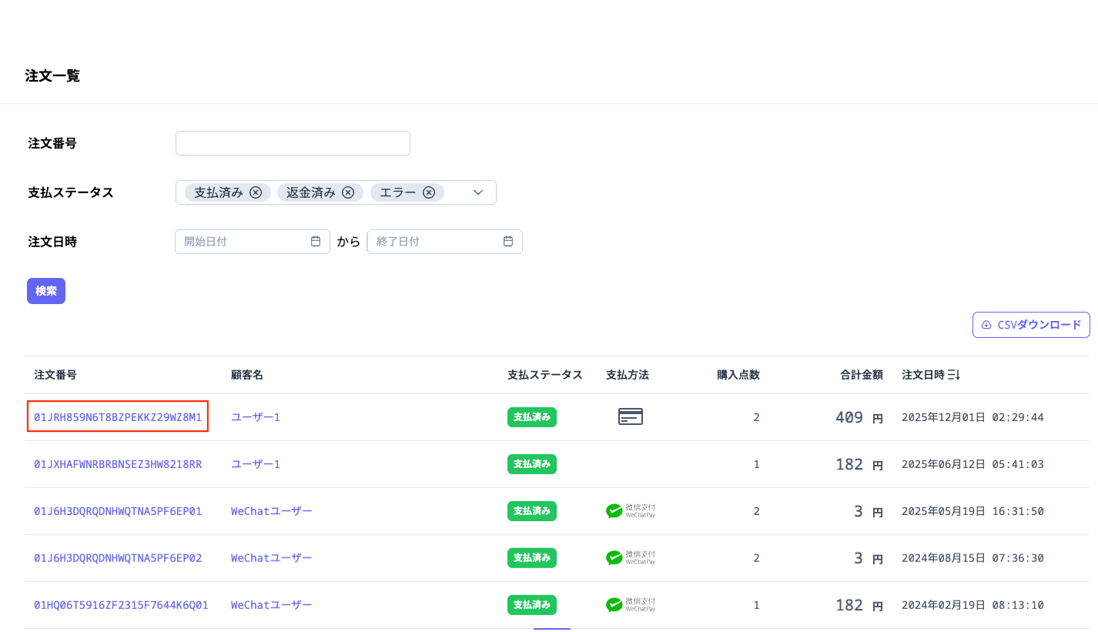Click 支払済み badge on 2024年08月15日 row
Screen dimensions: 1098x632
pos(532,558)
